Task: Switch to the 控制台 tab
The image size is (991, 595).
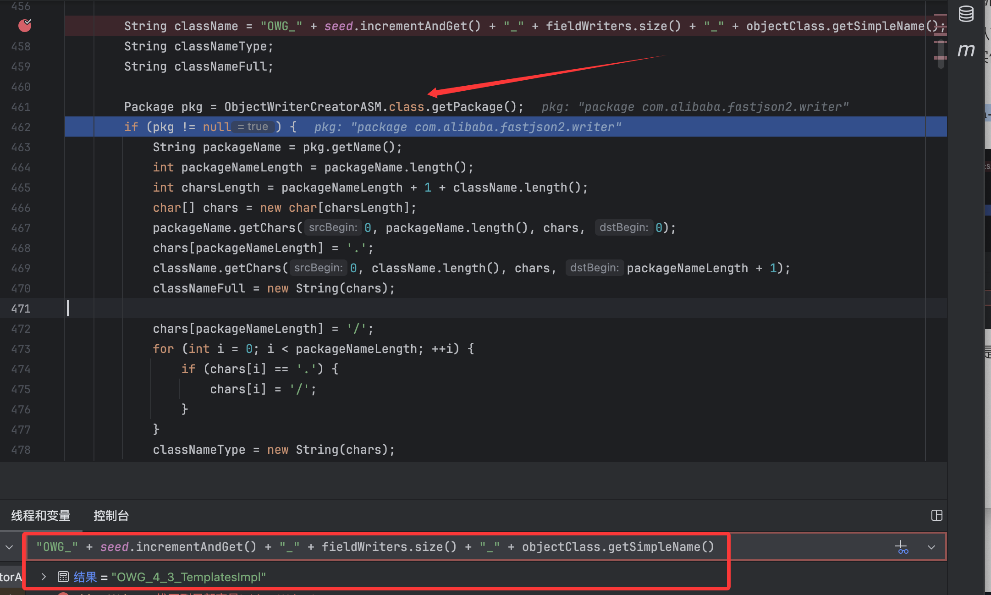Action: pos(111,516)
